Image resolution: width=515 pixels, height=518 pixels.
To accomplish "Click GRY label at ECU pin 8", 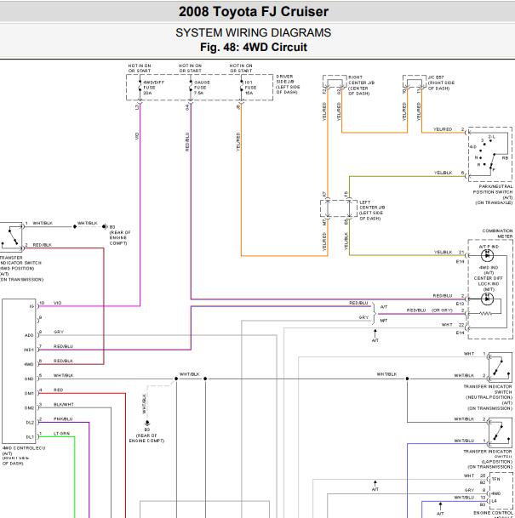I will point(59,332).
